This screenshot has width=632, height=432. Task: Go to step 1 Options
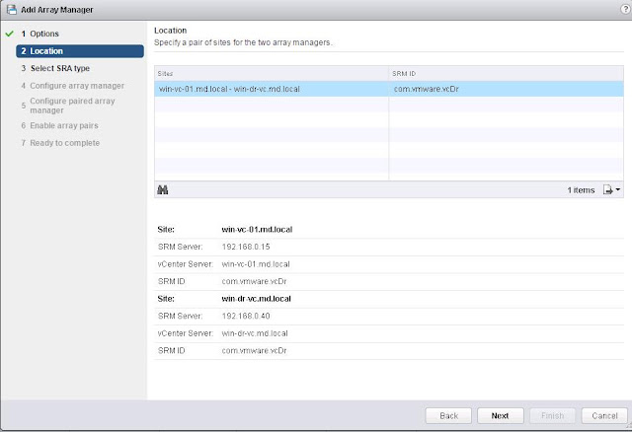(x=39, y=34)
